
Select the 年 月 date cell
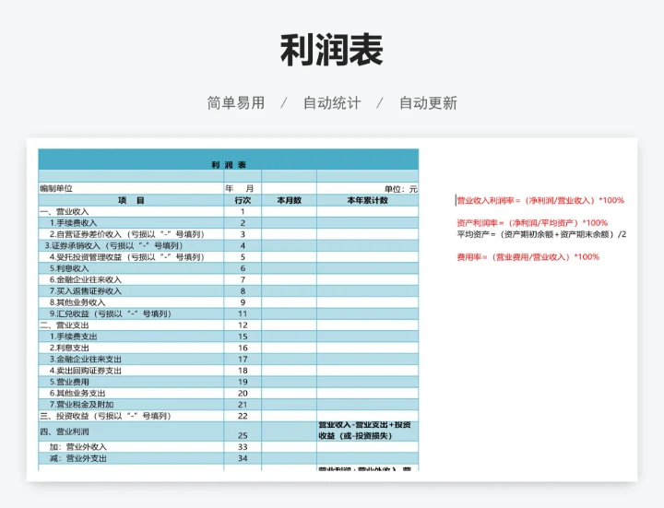tap(243, 188)
